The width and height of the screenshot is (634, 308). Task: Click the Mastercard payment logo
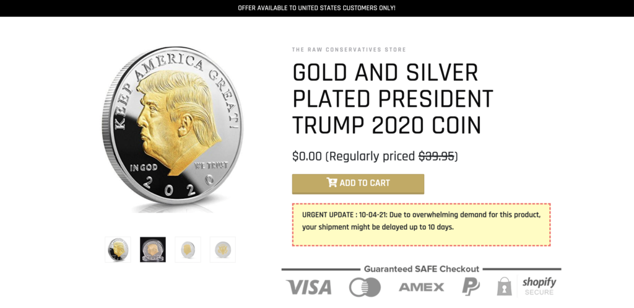(365, 287)
